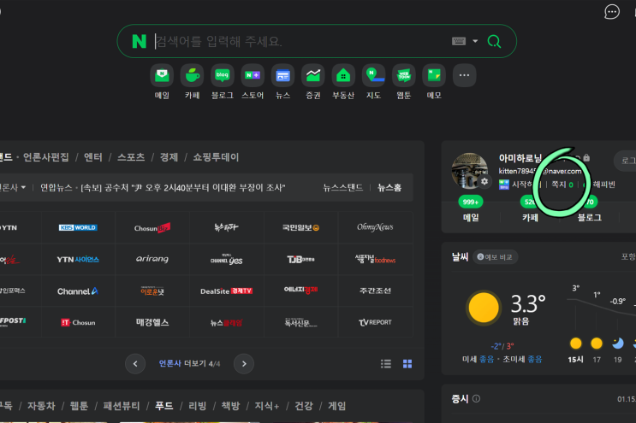Image resolution: width=636 pixels, height=423 pixels.
Task: Open the 999+ mail badge
Action: tap(471, 202)
